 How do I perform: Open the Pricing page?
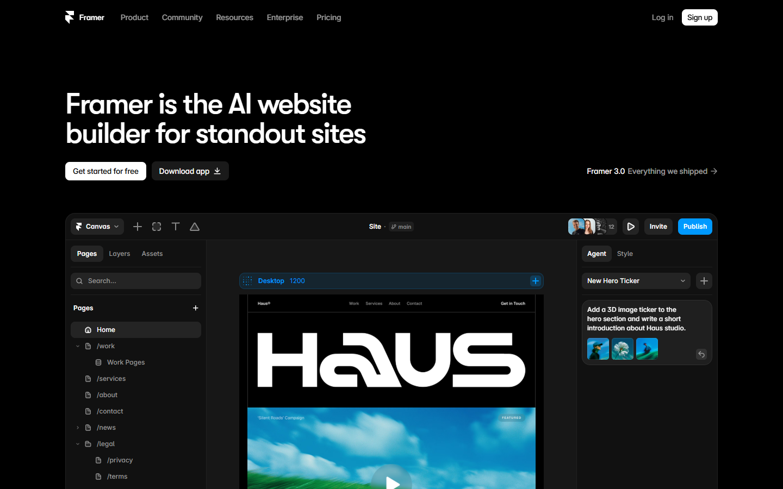point(329,17)
